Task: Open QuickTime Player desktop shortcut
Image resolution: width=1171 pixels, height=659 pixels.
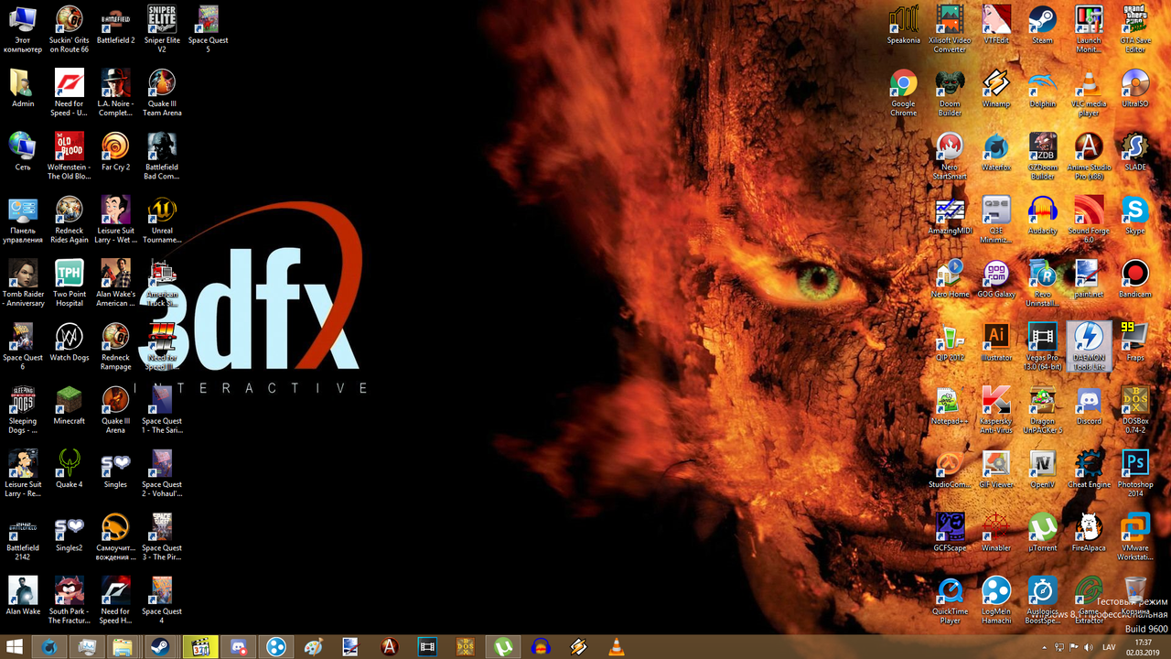Action: coord(950,600)
